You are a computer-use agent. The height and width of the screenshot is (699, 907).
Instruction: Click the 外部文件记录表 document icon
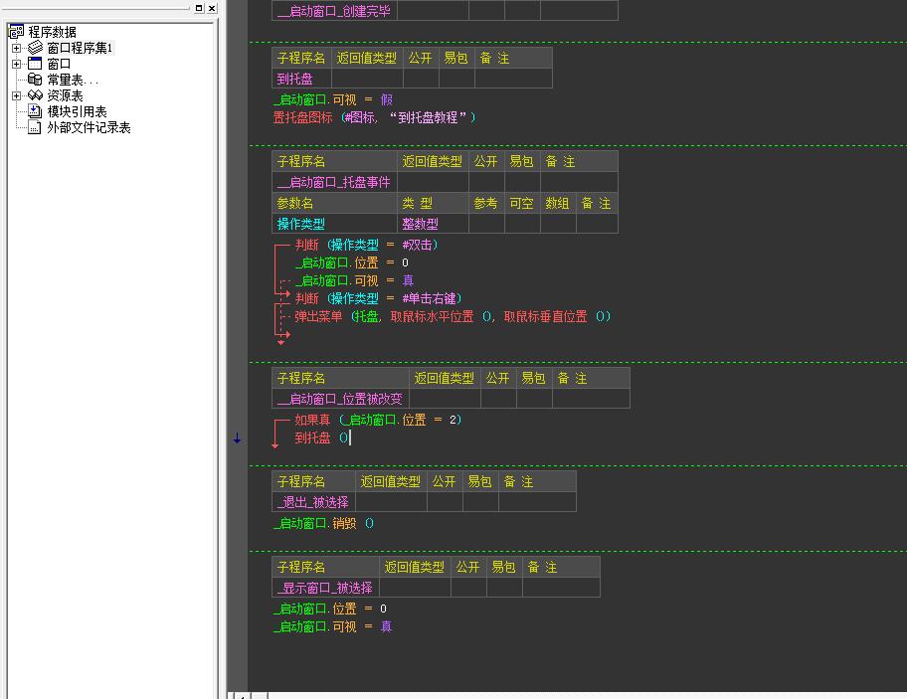[x=35, y=127]
